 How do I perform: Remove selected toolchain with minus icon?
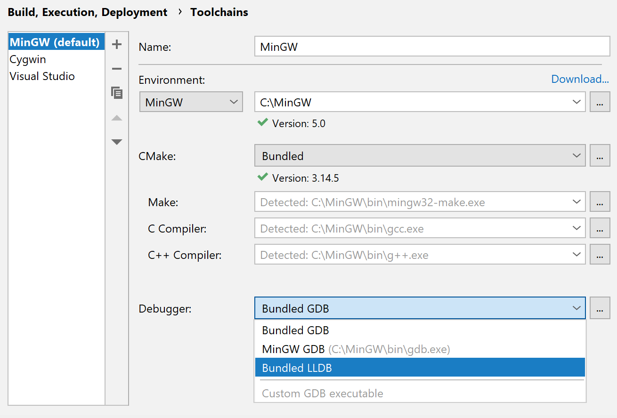click(116, 69)
